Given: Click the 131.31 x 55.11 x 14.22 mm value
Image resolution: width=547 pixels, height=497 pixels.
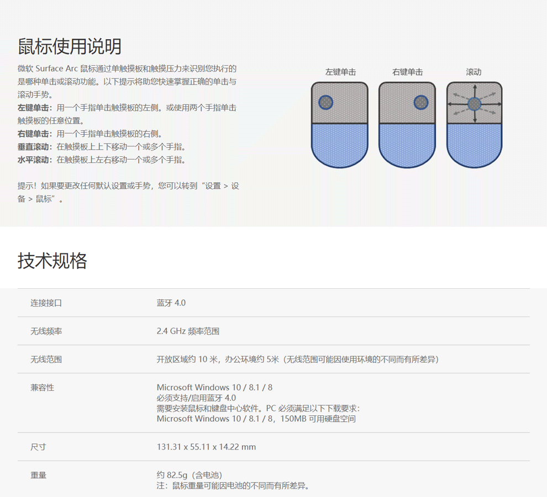Looking at the screenshot, I should point(206,447).
